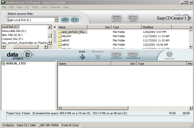This screenshot has width=194, height=128.
Task: Click the project list horizontal scrollbar thumb
Action: point(95,108)
